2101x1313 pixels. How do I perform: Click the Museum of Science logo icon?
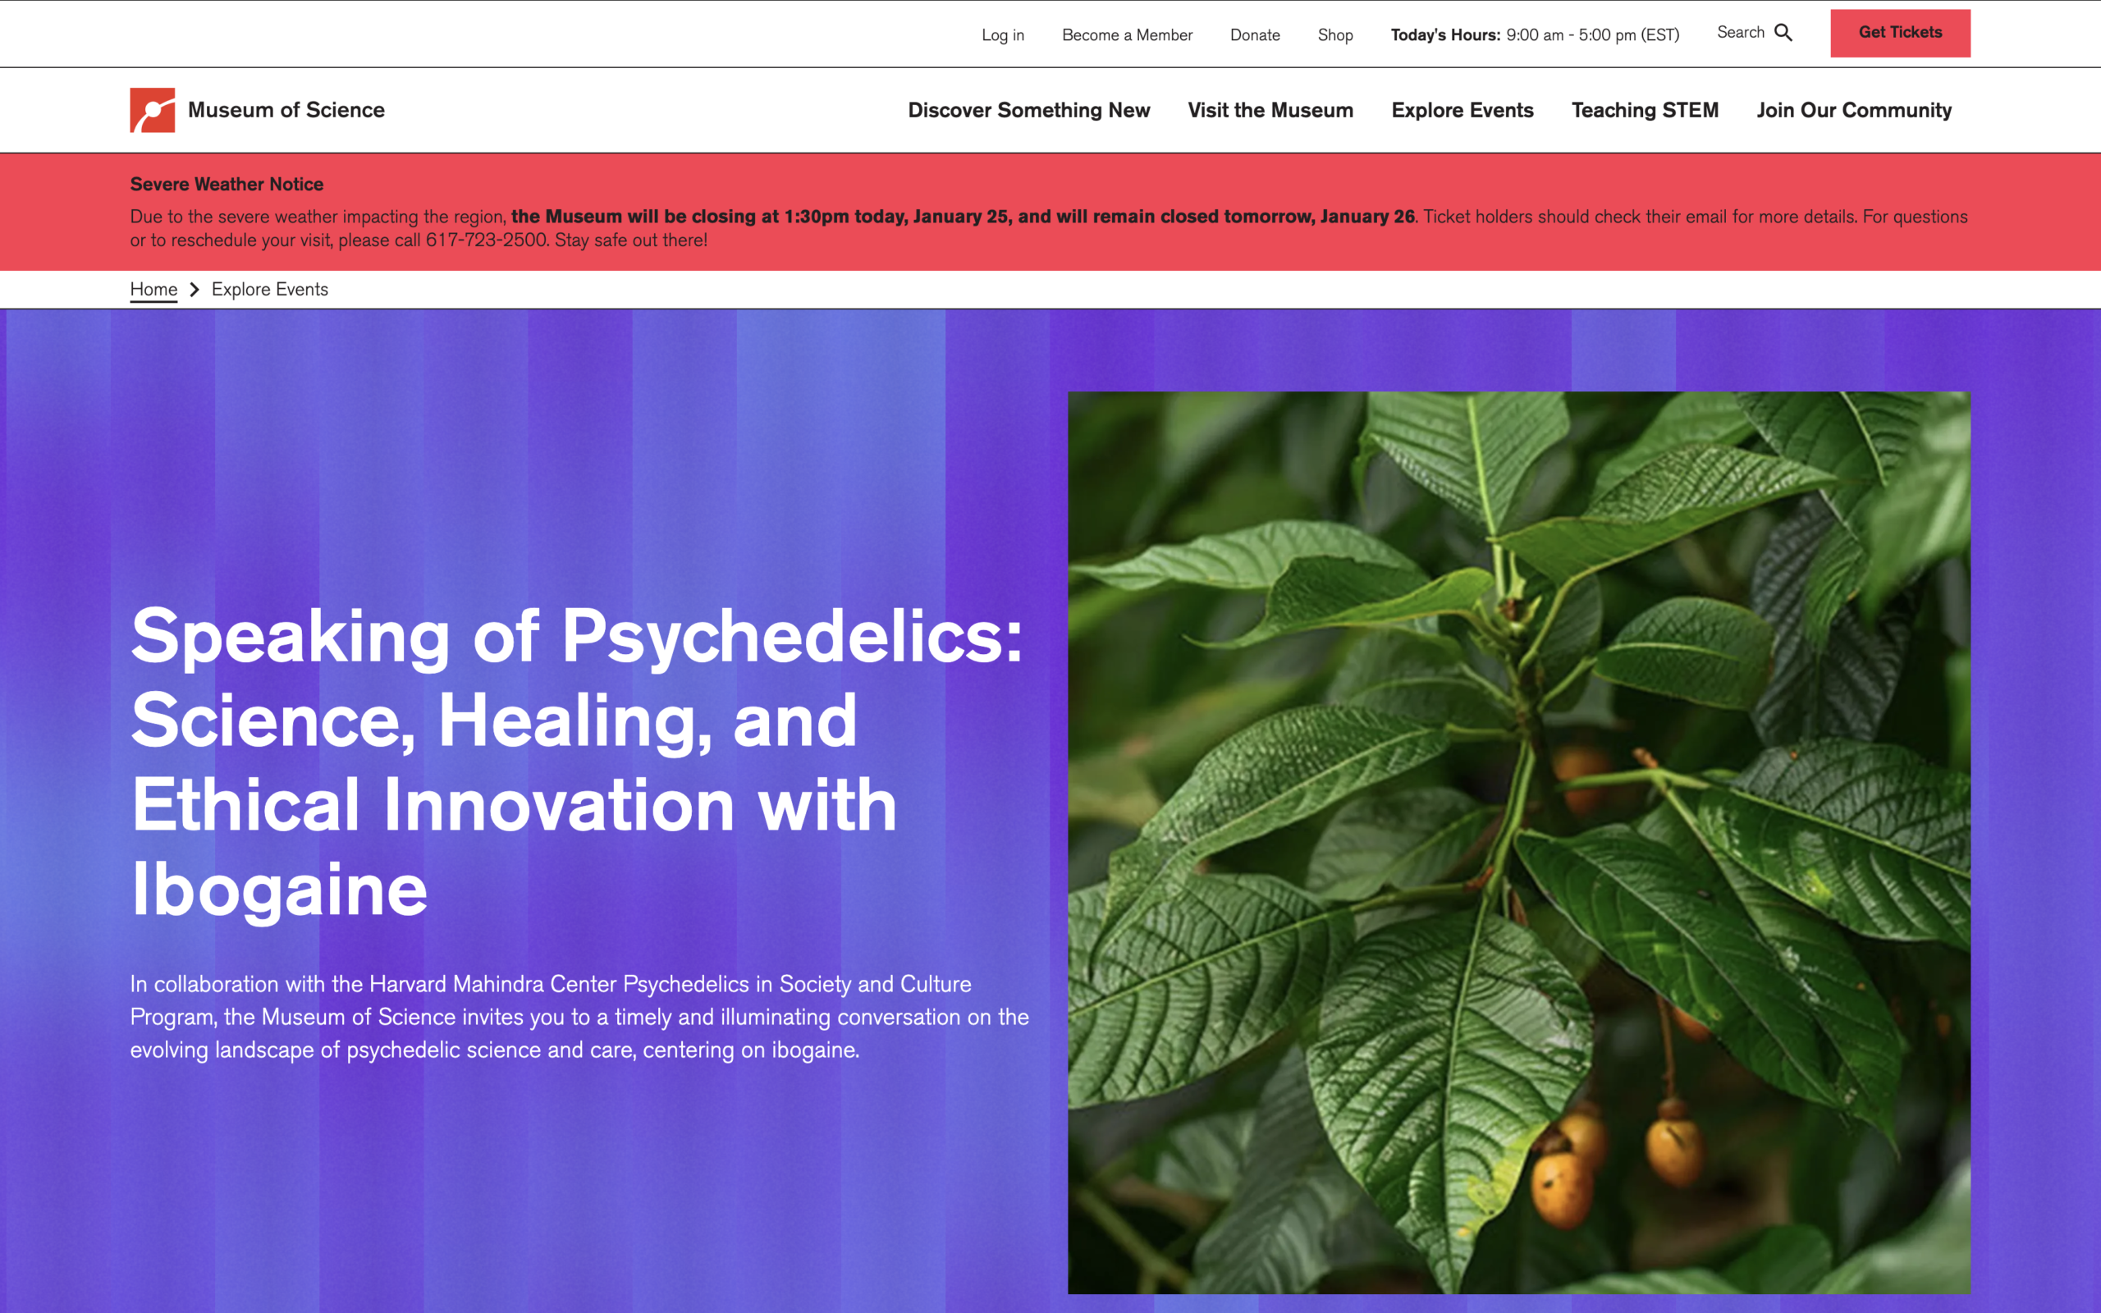[151, 109]
